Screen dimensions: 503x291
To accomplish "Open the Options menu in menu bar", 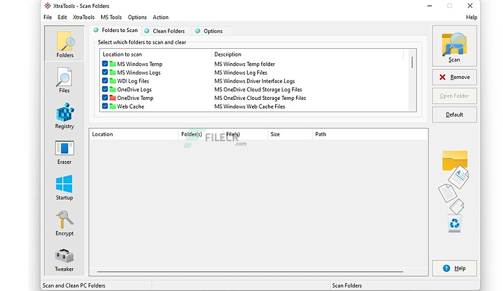I will pos(137,17).
